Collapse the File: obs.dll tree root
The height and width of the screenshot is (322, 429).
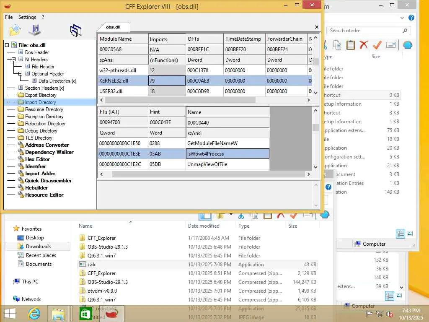click(7, 45)
